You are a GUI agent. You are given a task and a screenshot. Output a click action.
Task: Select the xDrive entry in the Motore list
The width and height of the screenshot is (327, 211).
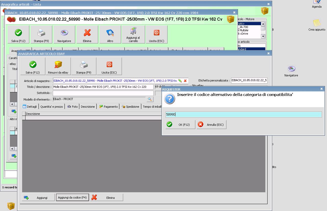pyautogui.click(x=249, y=34)
